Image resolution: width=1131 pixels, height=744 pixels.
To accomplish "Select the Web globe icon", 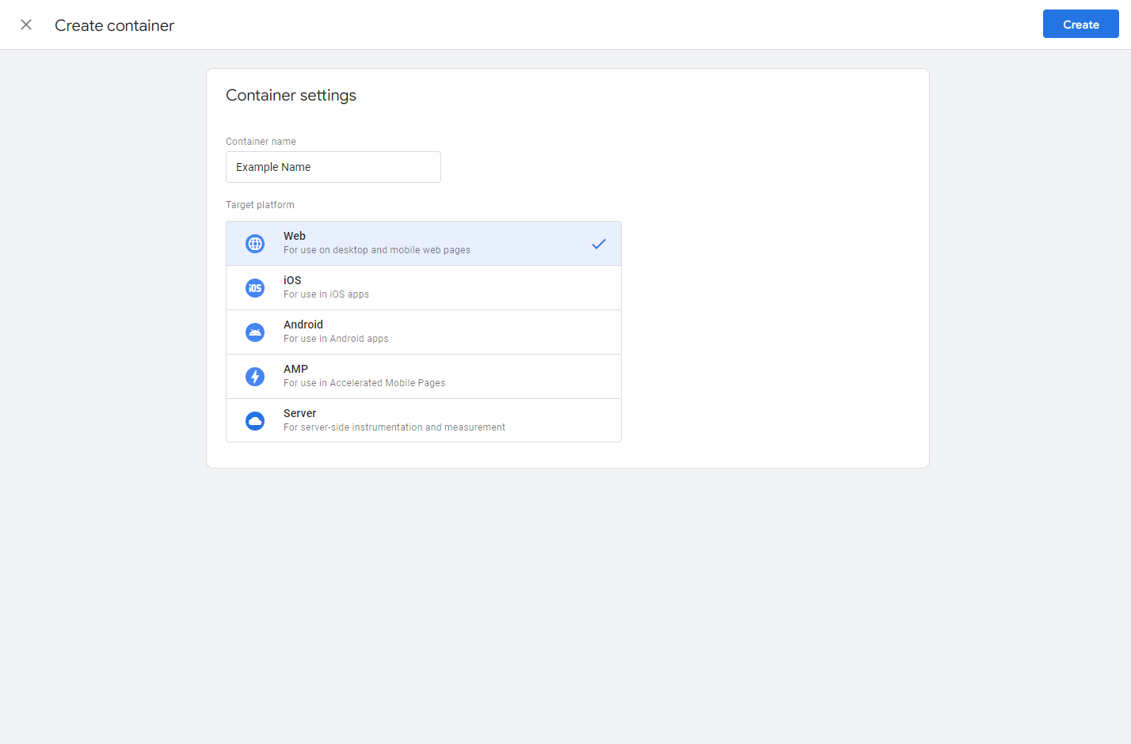I will pyautogui.click(x=255, y=244).
